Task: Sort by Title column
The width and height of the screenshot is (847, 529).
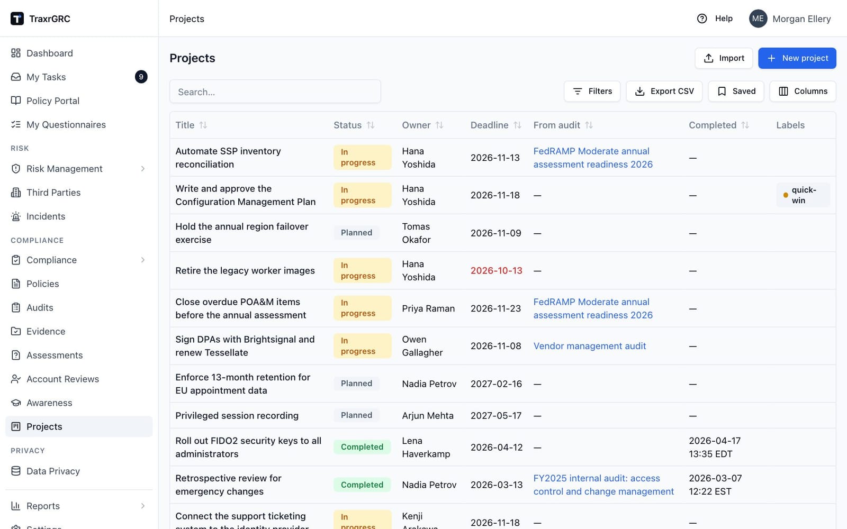Action: tap(192, 125)
